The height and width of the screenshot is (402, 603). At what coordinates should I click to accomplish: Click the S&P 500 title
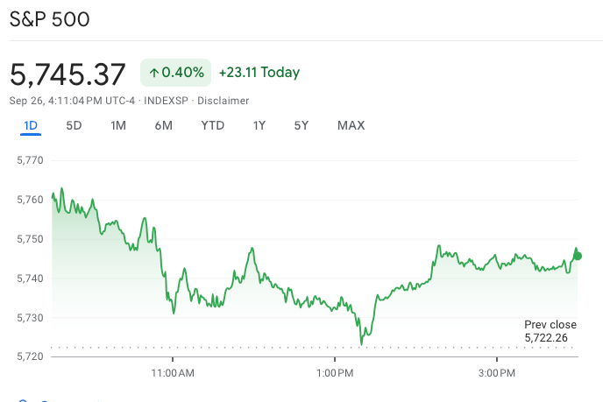pyautogui.click(x=49, y=19)
